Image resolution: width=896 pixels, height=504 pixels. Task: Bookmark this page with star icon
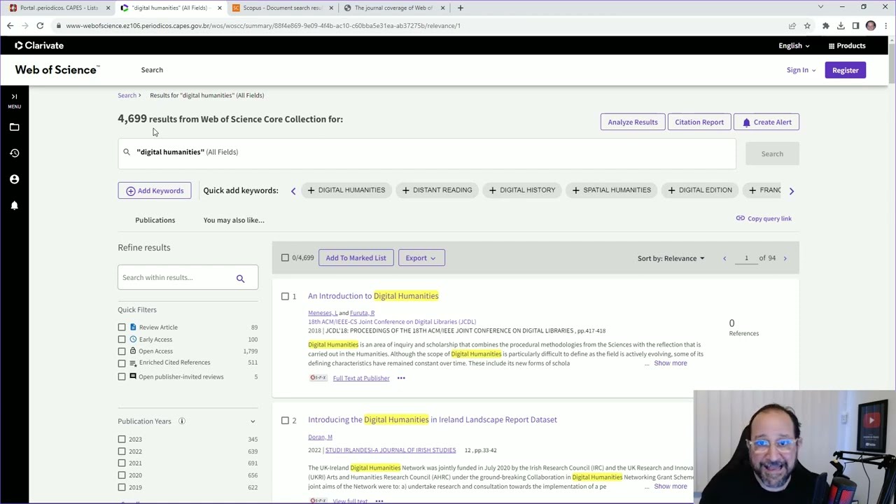(807, 26)
